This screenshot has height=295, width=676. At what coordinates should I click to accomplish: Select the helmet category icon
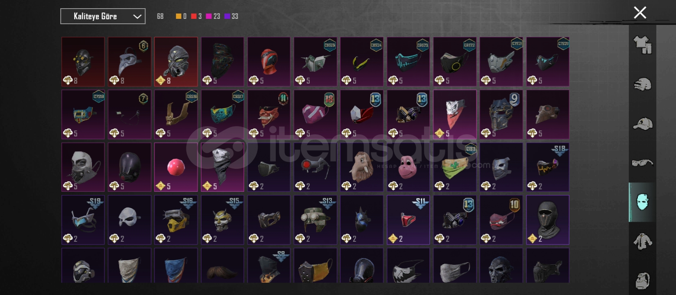[642, 84]
